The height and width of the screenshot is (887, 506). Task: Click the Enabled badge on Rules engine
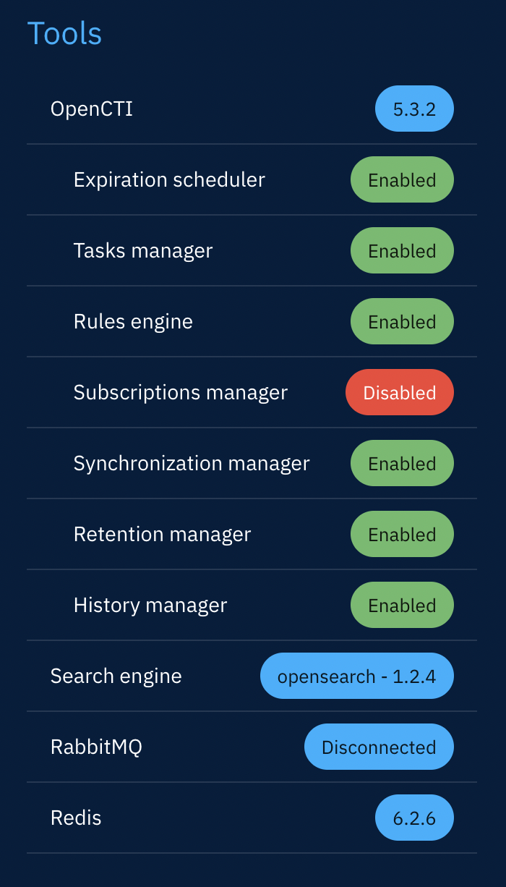402,321
